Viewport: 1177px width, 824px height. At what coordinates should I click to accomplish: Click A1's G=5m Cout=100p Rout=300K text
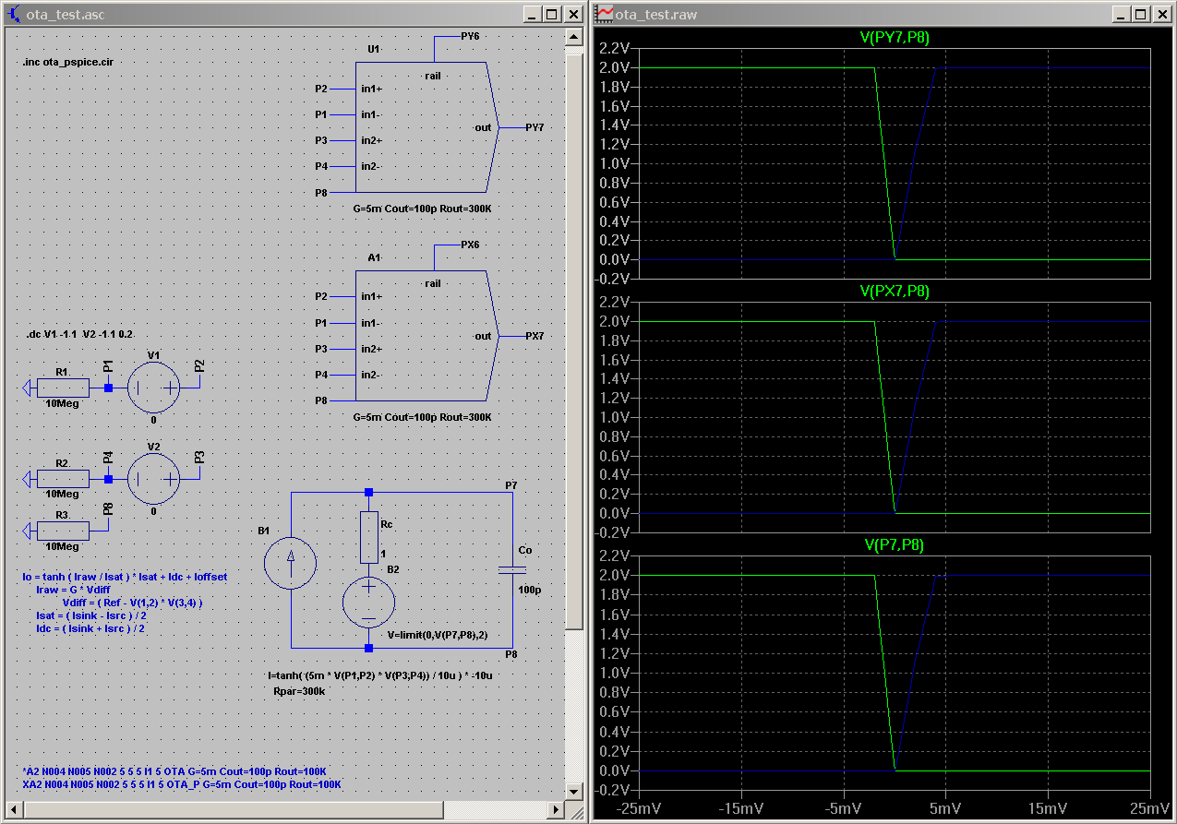click(422, 418)
